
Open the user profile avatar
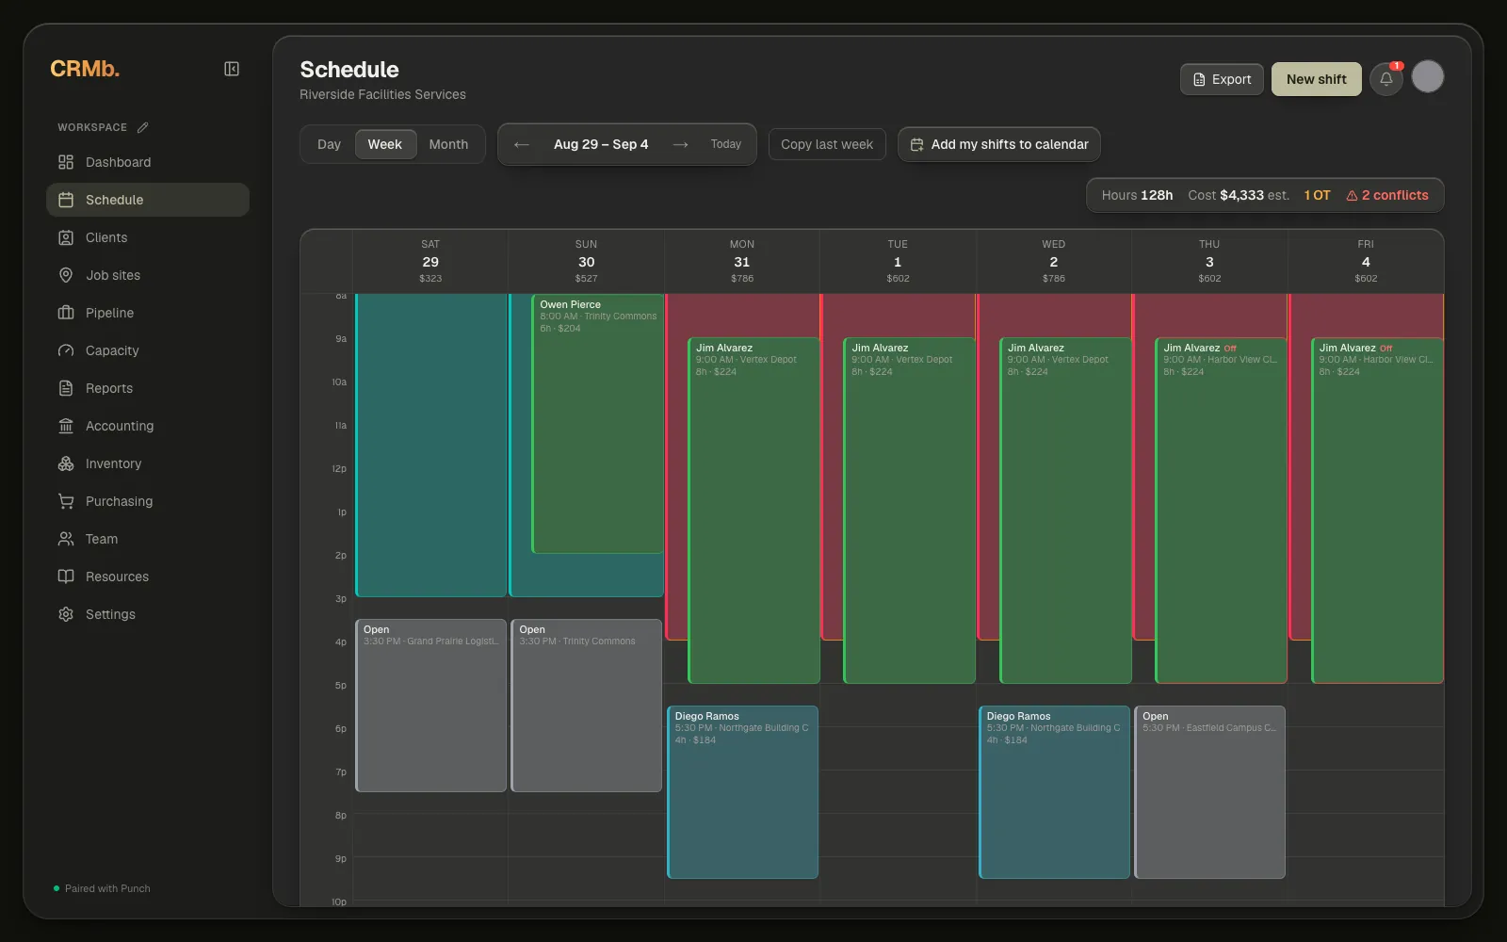[x=1428, y=77]
